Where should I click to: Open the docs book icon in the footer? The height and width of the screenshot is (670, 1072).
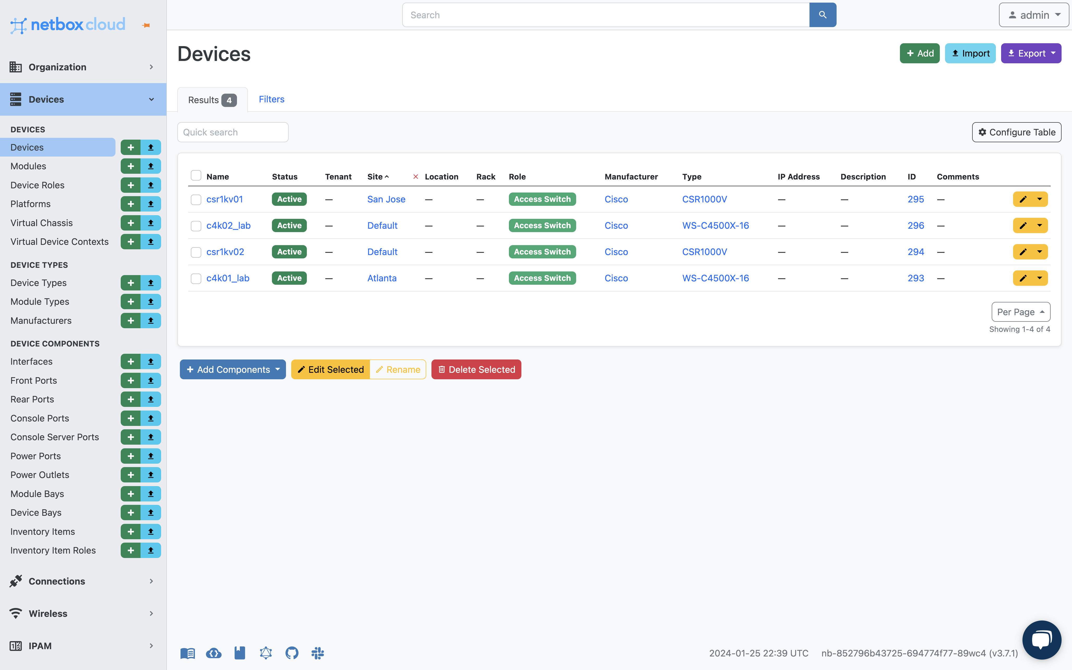click(187, 653)
